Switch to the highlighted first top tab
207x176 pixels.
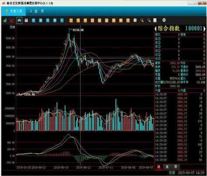pos(14,11)
